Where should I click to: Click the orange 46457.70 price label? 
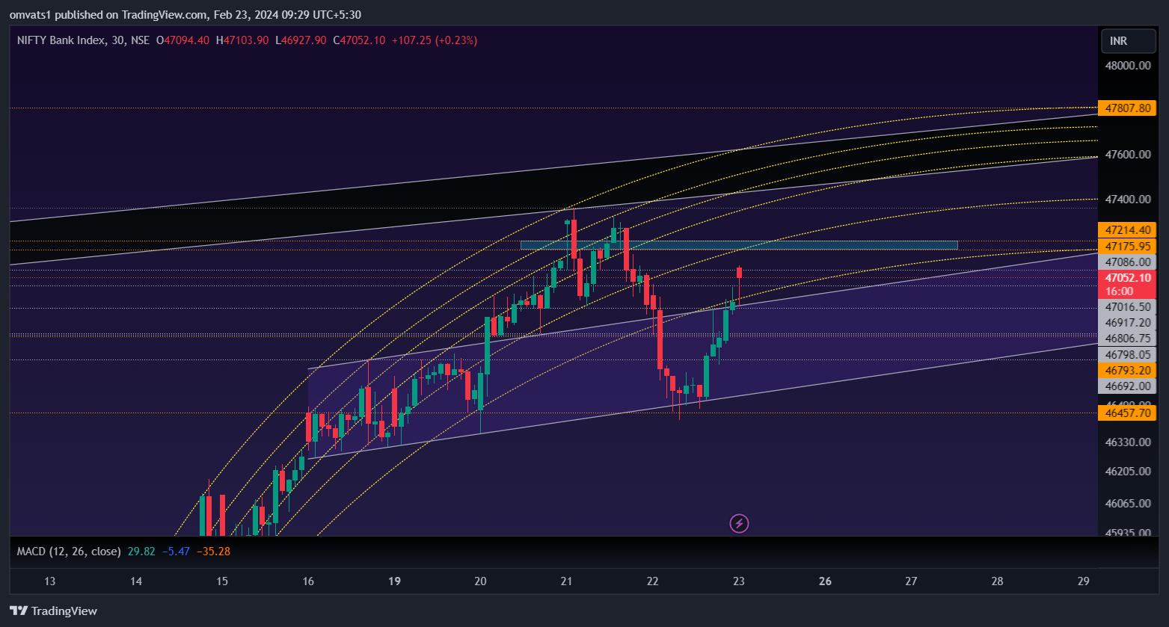[x=1127, y=413]
